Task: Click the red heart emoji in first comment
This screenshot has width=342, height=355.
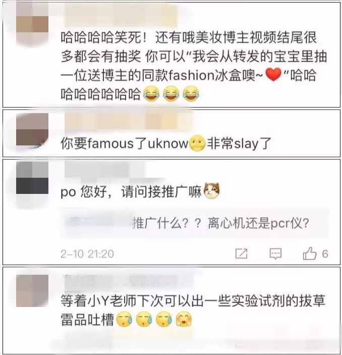Action: click(x=273, y=75)
